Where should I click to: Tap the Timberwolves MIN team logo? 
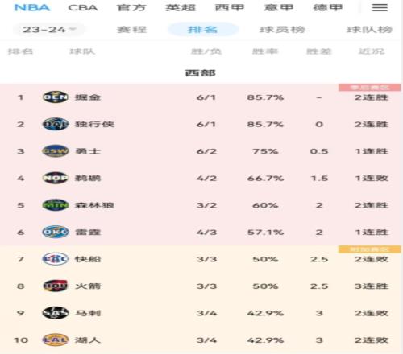(56, 205)
